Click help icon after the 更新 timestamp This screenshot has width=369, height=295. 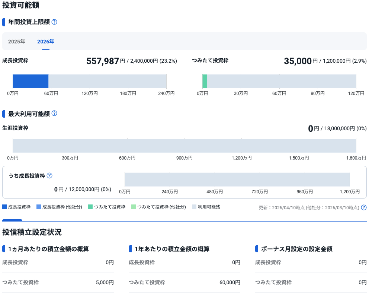pyautogui.click(x=364, y=207)
